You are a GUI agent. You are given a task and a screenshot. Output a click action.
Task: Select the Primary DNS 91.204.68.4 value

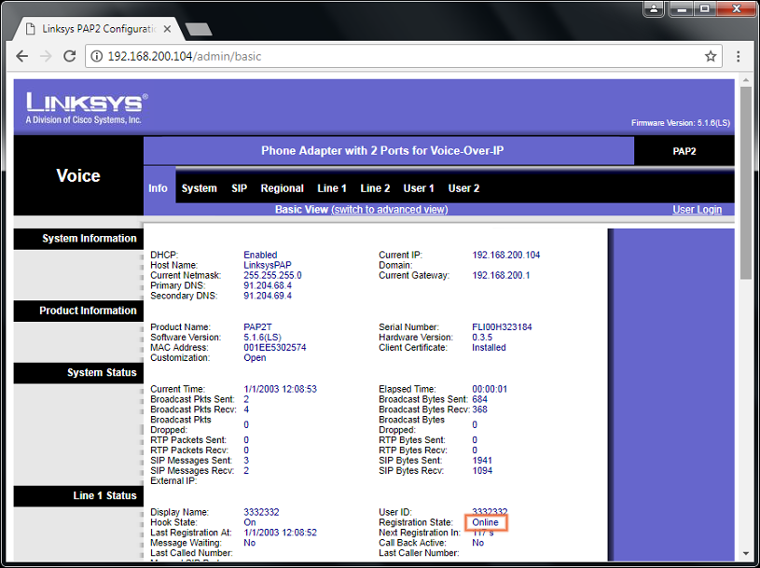click(x=268, y=285)
